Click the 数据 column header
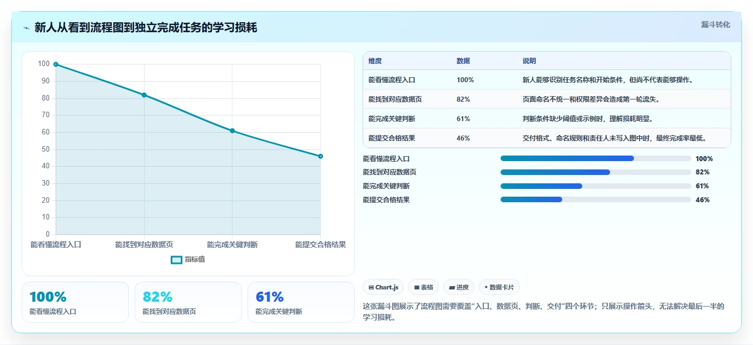753x345 pixels. (x=463, y=61)
